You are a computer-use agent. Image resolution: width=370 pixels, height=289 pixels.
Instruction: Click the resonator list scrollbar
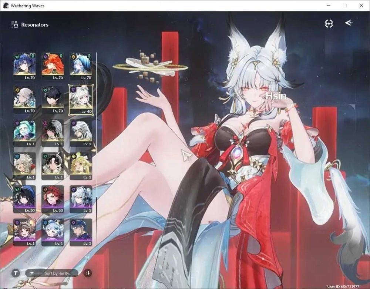point(96,125)
